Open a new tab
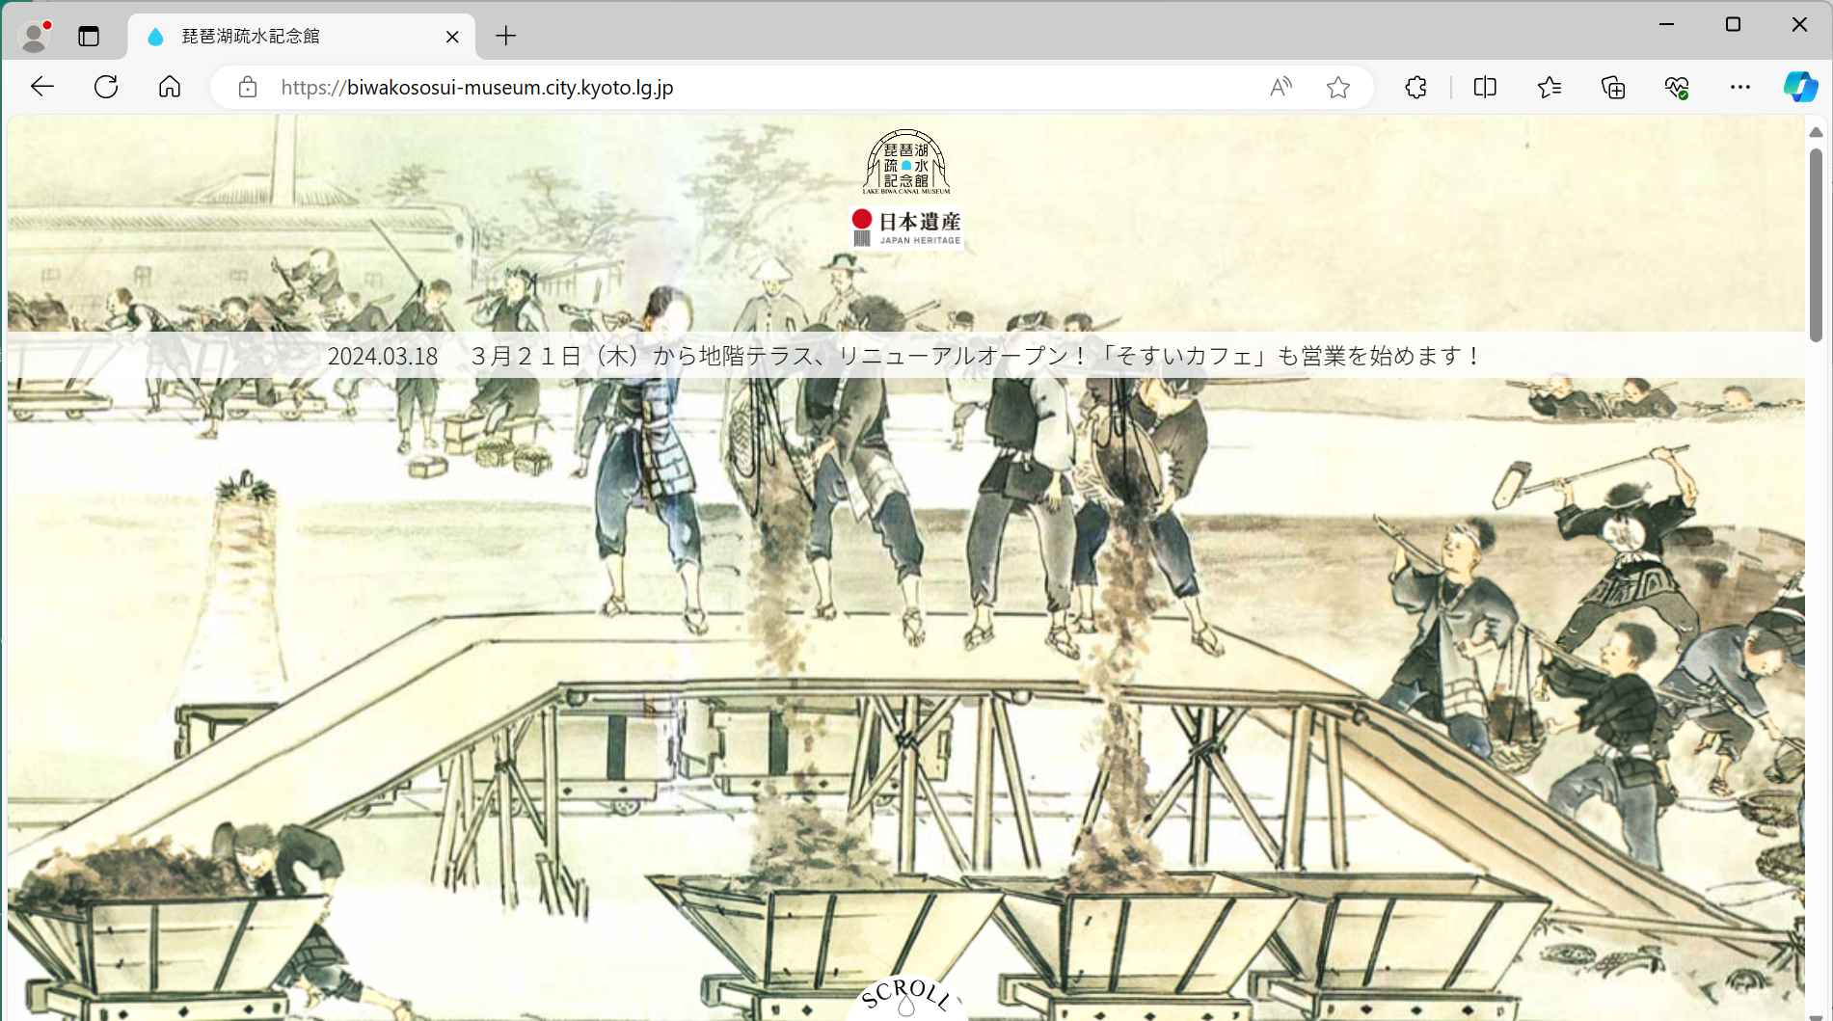The height and width of the screenshot is (1021, 1833). tap(506, 37)
